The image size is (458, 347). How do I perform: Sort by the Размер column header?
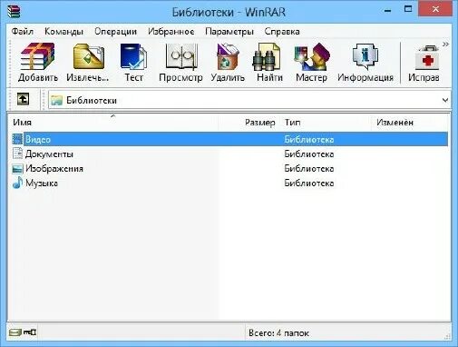pyautogui.click(x=249, y=123)
